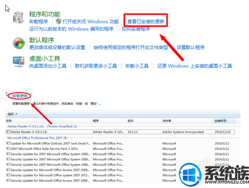
Task: Click the install date 2014/12/10
Action: click(223, 132)
